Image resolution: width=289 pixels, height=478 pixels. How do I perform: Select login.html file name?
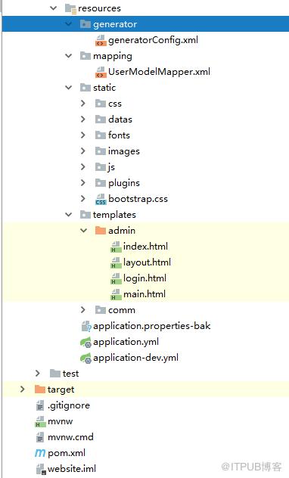pyautogui.click(x=144, y=278)
